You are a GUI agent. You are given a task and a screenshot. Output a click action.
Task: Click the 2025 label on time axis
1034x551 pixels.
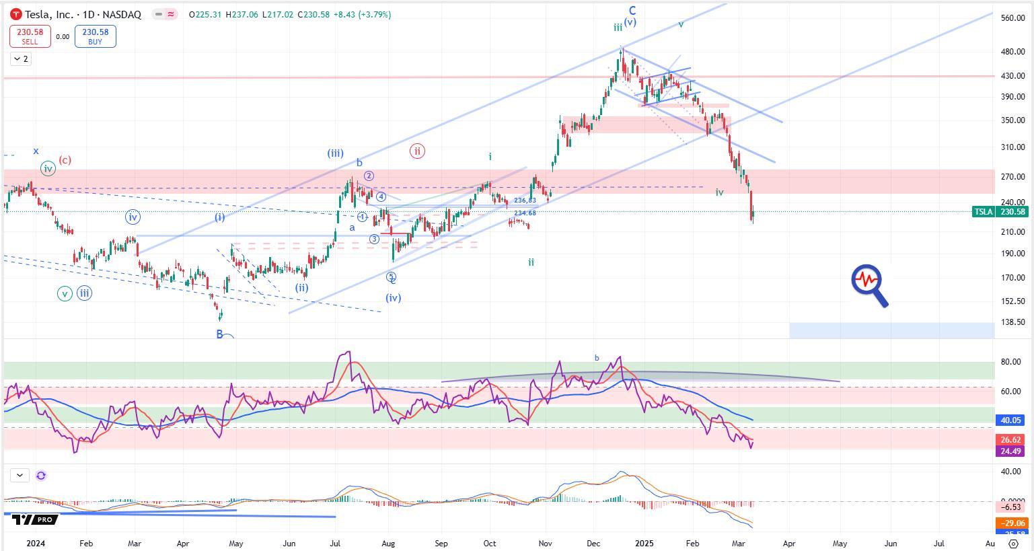[x=644, y=543]
